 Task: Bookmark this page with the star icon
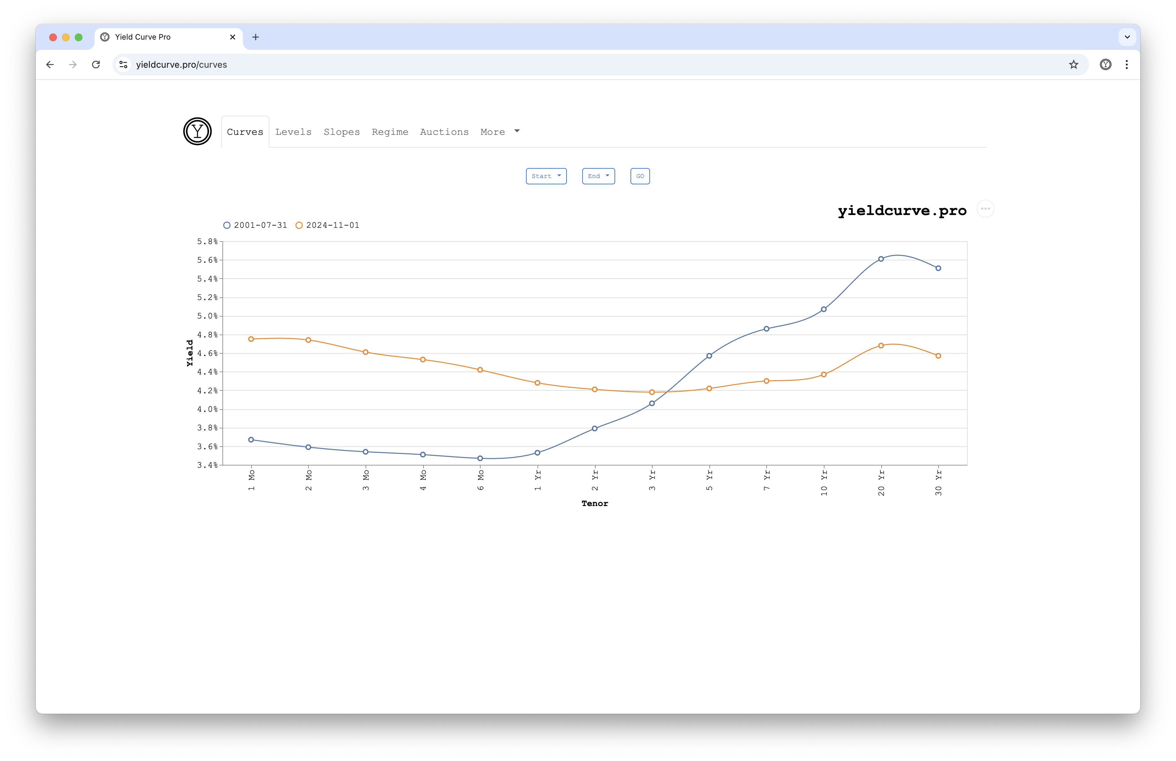(1073, 65)
